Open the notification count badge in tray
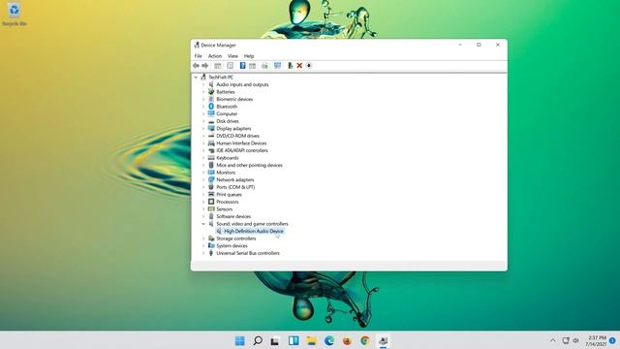Screen dimensions: 620x349 (x=612, y=340)
